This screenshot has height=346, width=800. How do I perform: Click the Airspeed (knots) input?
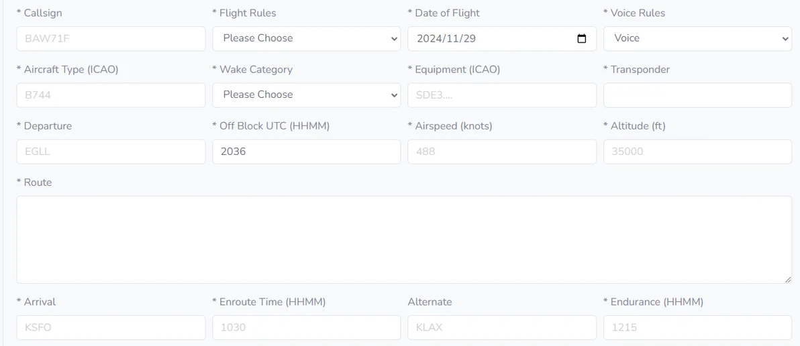501,152
